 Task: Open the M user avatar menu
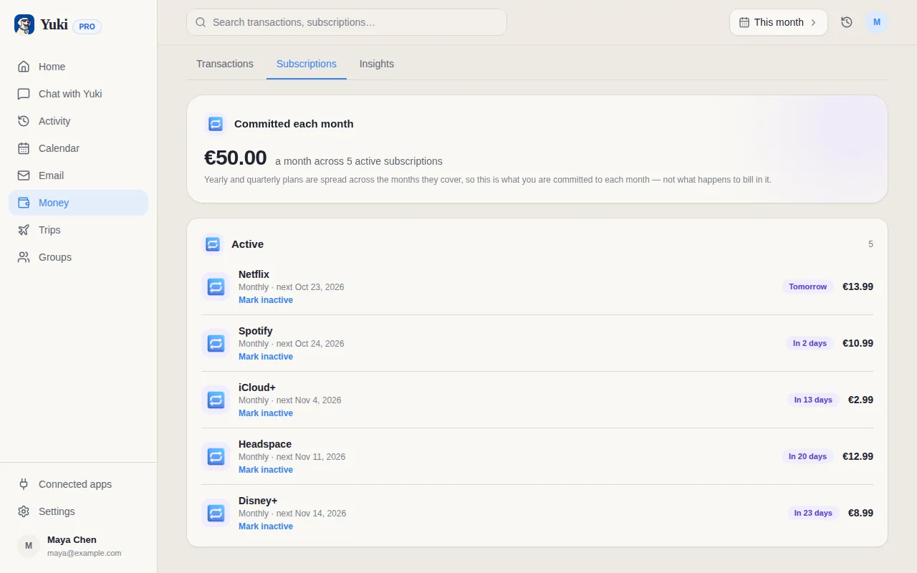877,22
